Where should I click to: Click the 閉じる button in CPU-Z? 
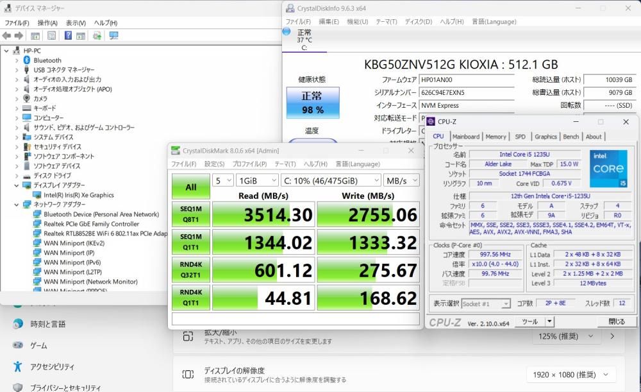click(x=617, y=321)
